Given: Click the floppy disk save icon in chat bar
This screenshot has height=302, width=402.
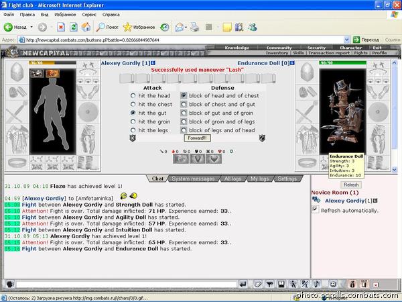Looking at the screenshot, I should 281,285.
